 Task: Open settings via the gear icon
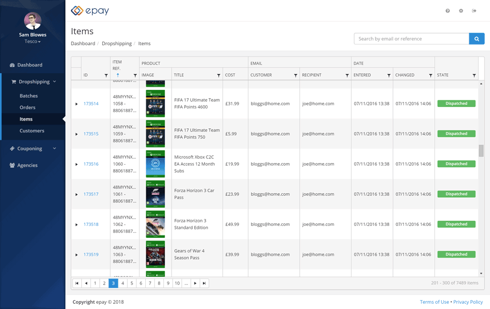(461, 10)
